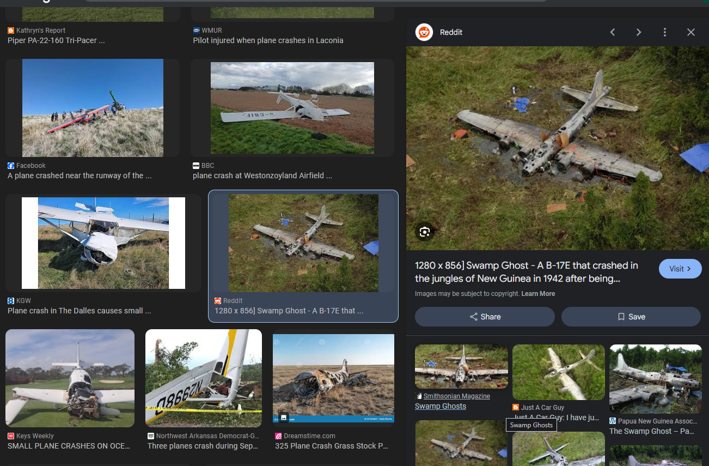Open 'The Swamp Ghost – Pa...' title link
The width and height of the screenshot is (709, 466).
pos(652,431)
